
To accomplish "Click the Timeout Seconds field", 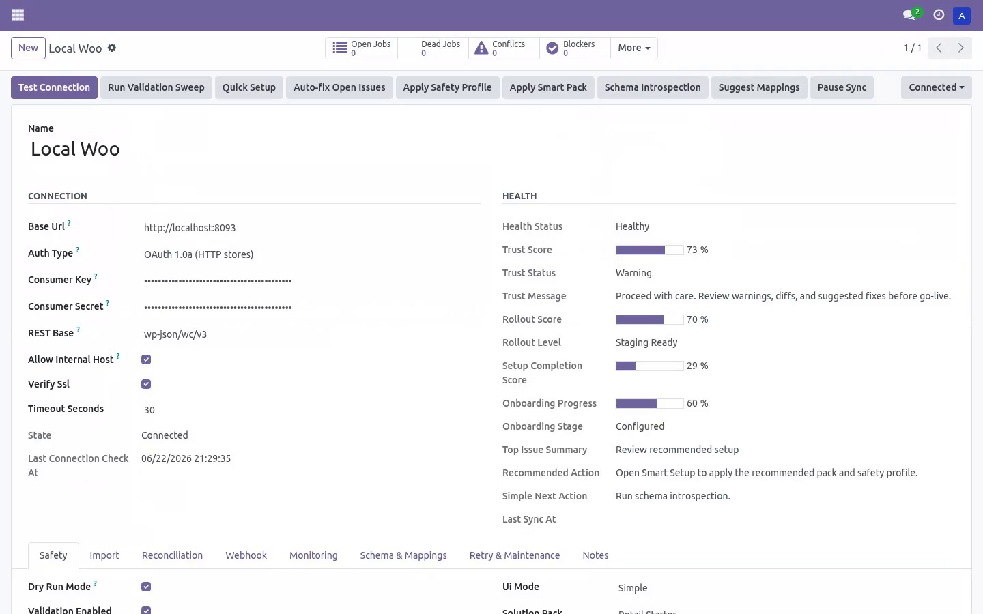I will click(311, 410).
